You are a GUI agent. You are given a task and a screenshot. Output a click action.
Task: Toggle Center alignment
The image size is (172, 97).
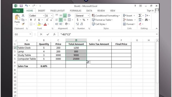61,20
